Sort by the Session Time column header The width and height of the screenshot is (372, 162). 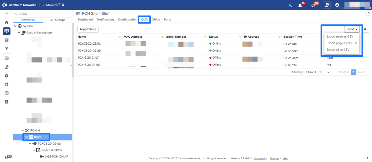tap(293, 37)
